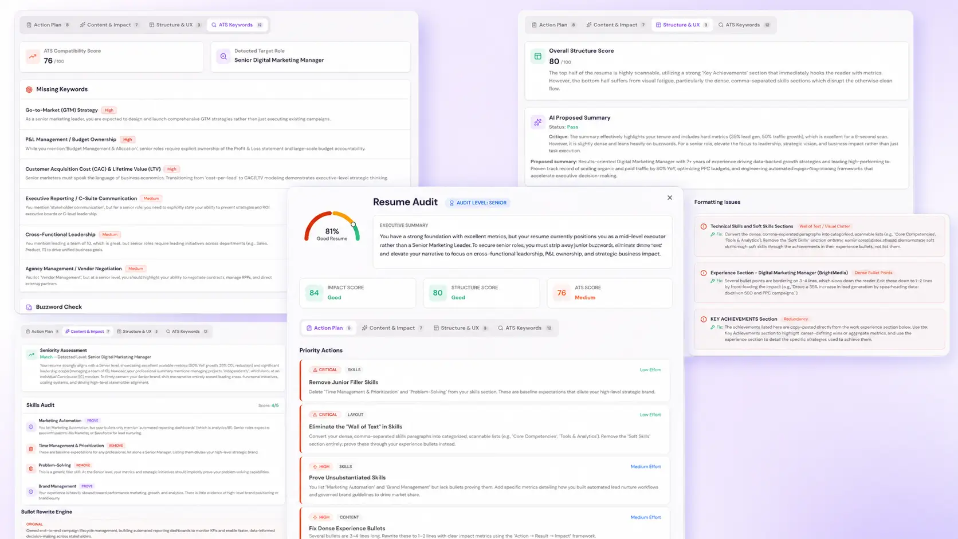Screen dimensions: 958x539
Task: Click the Seniority Assessment trend icon
Action: tap(32, 355)
